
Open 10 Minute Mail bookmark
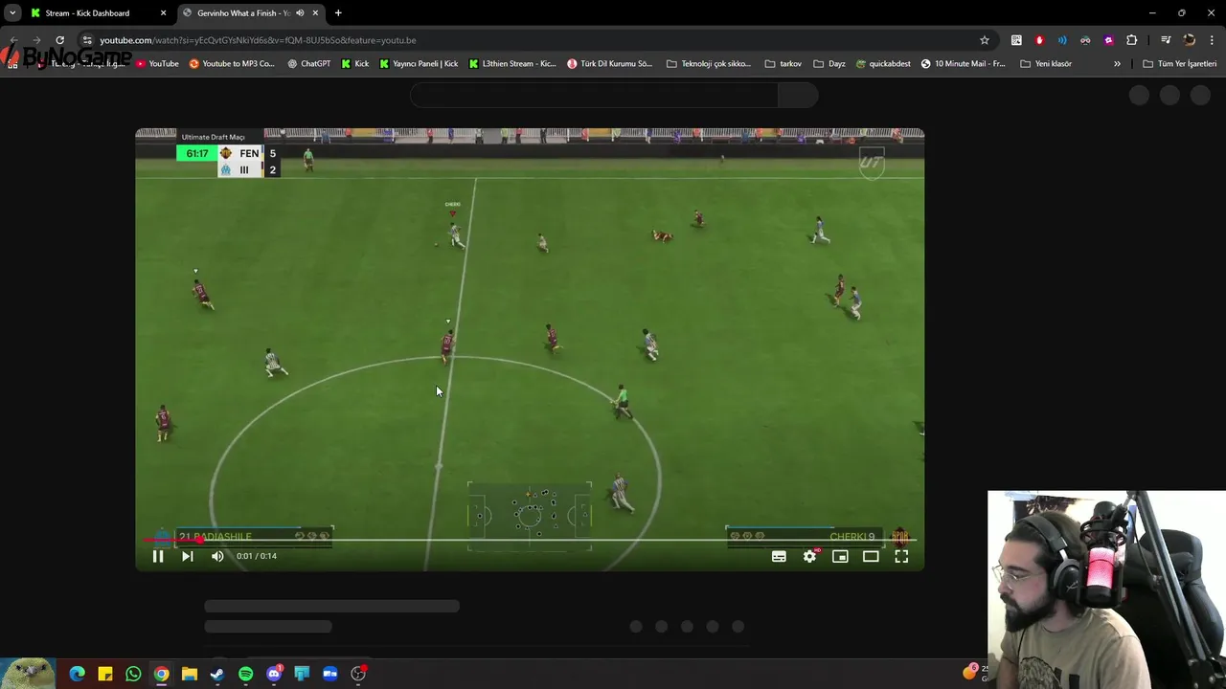(964, 64)
